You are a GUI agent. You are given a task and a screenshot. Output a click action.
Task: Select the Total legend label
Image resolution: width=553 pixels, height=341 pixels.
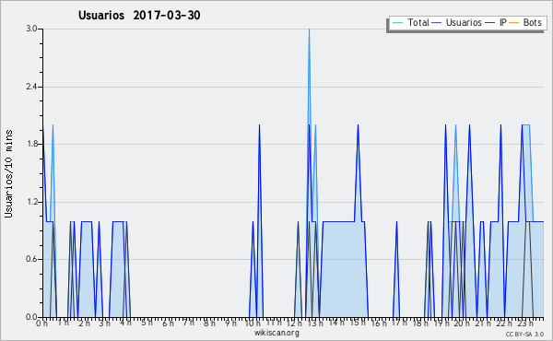(418, 22)
